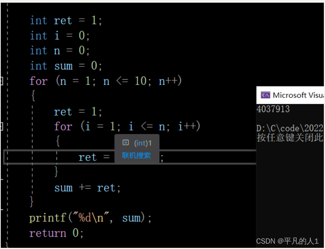This screenshot has width=325, height=249.
Task: Click the console path D:\C\code\2022
Action: click(290, 129)
